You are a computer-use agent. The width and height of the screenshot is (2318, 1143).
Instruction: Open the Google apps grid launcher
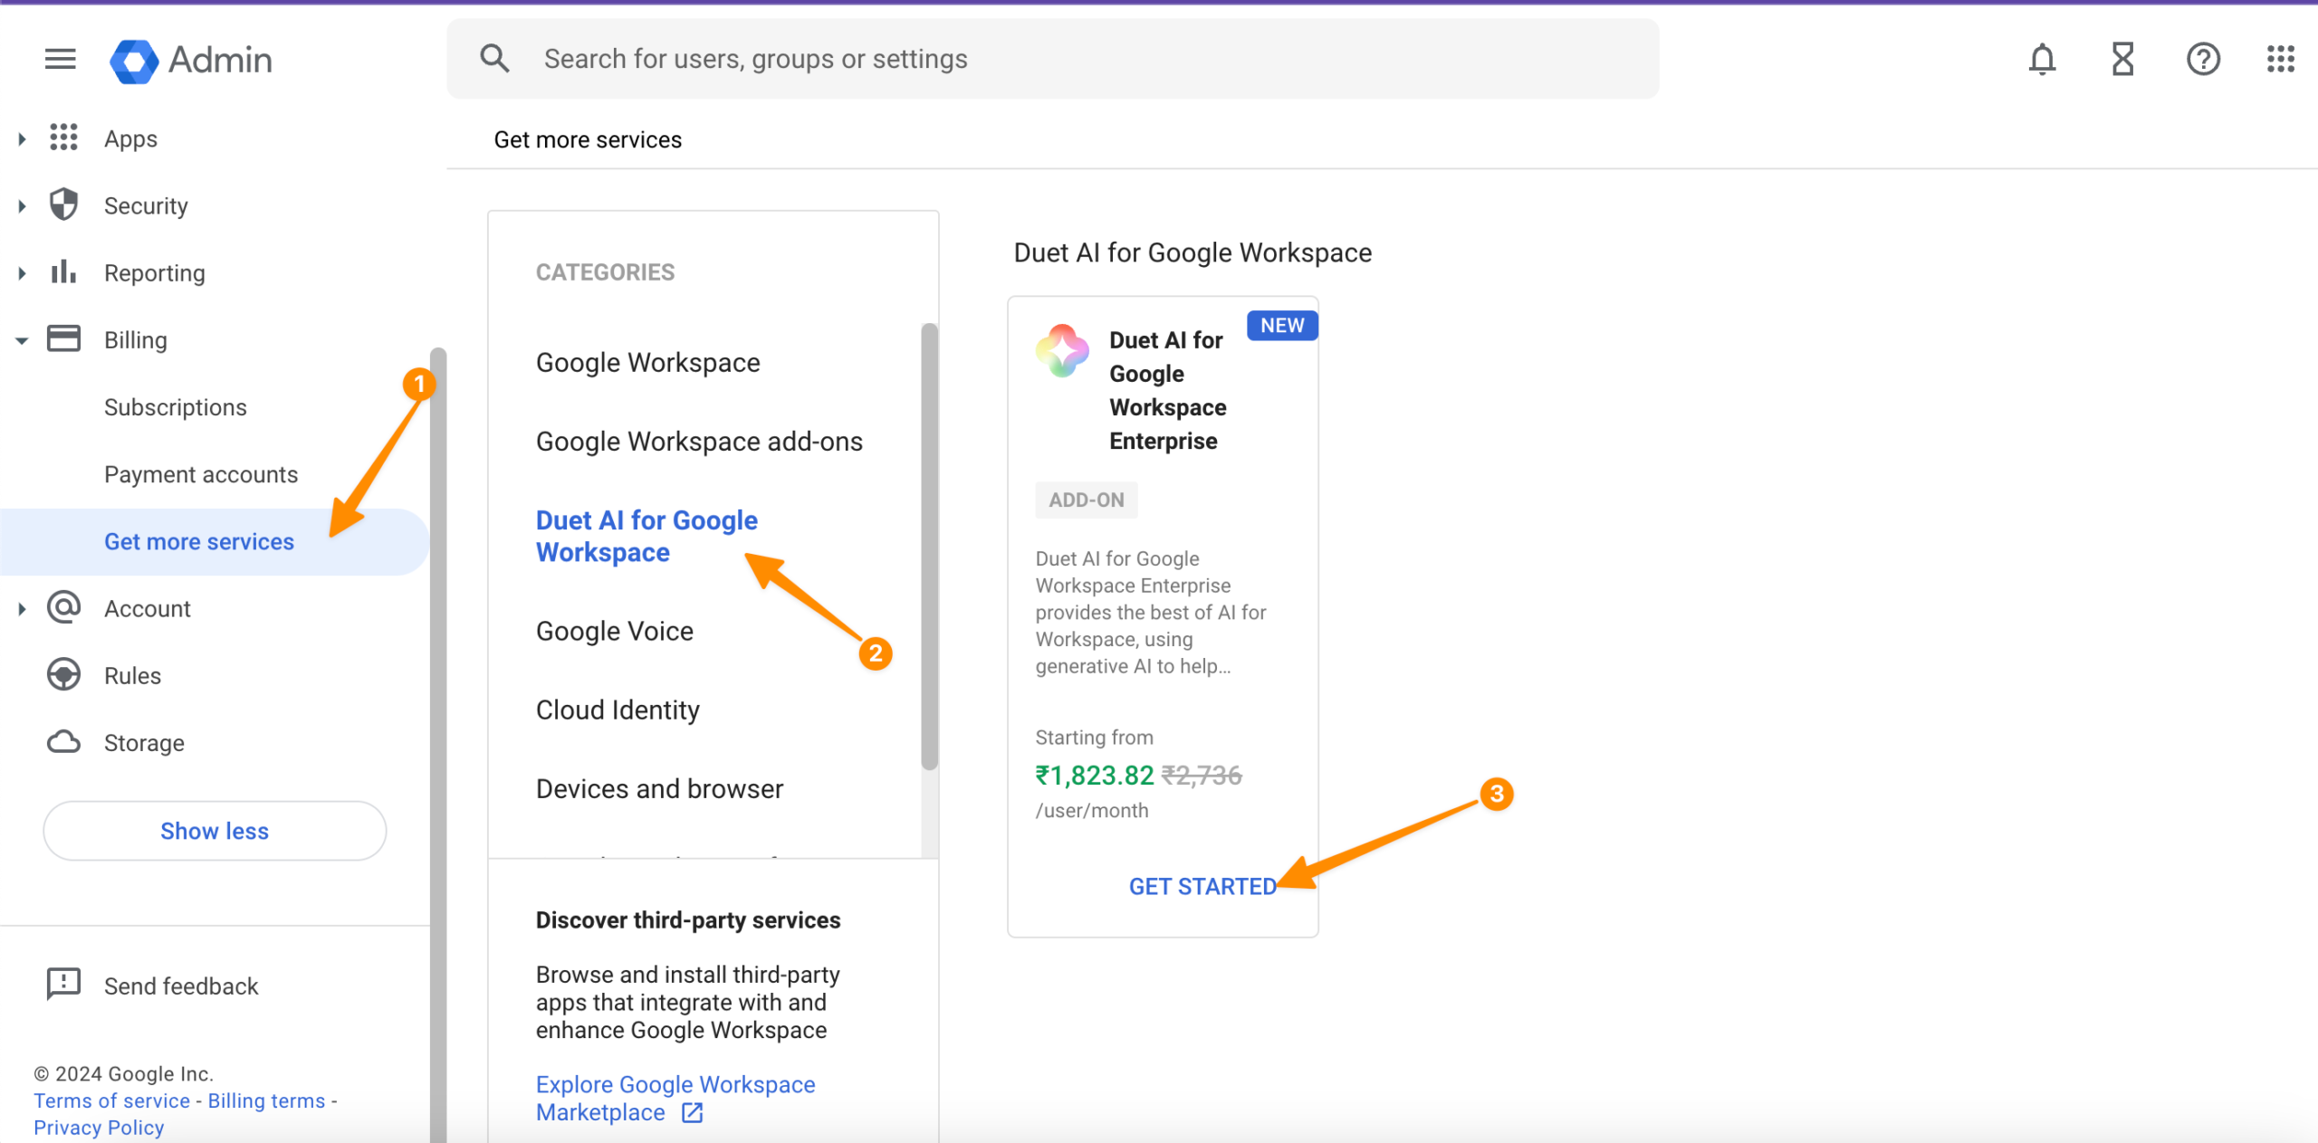[2281, 60]
